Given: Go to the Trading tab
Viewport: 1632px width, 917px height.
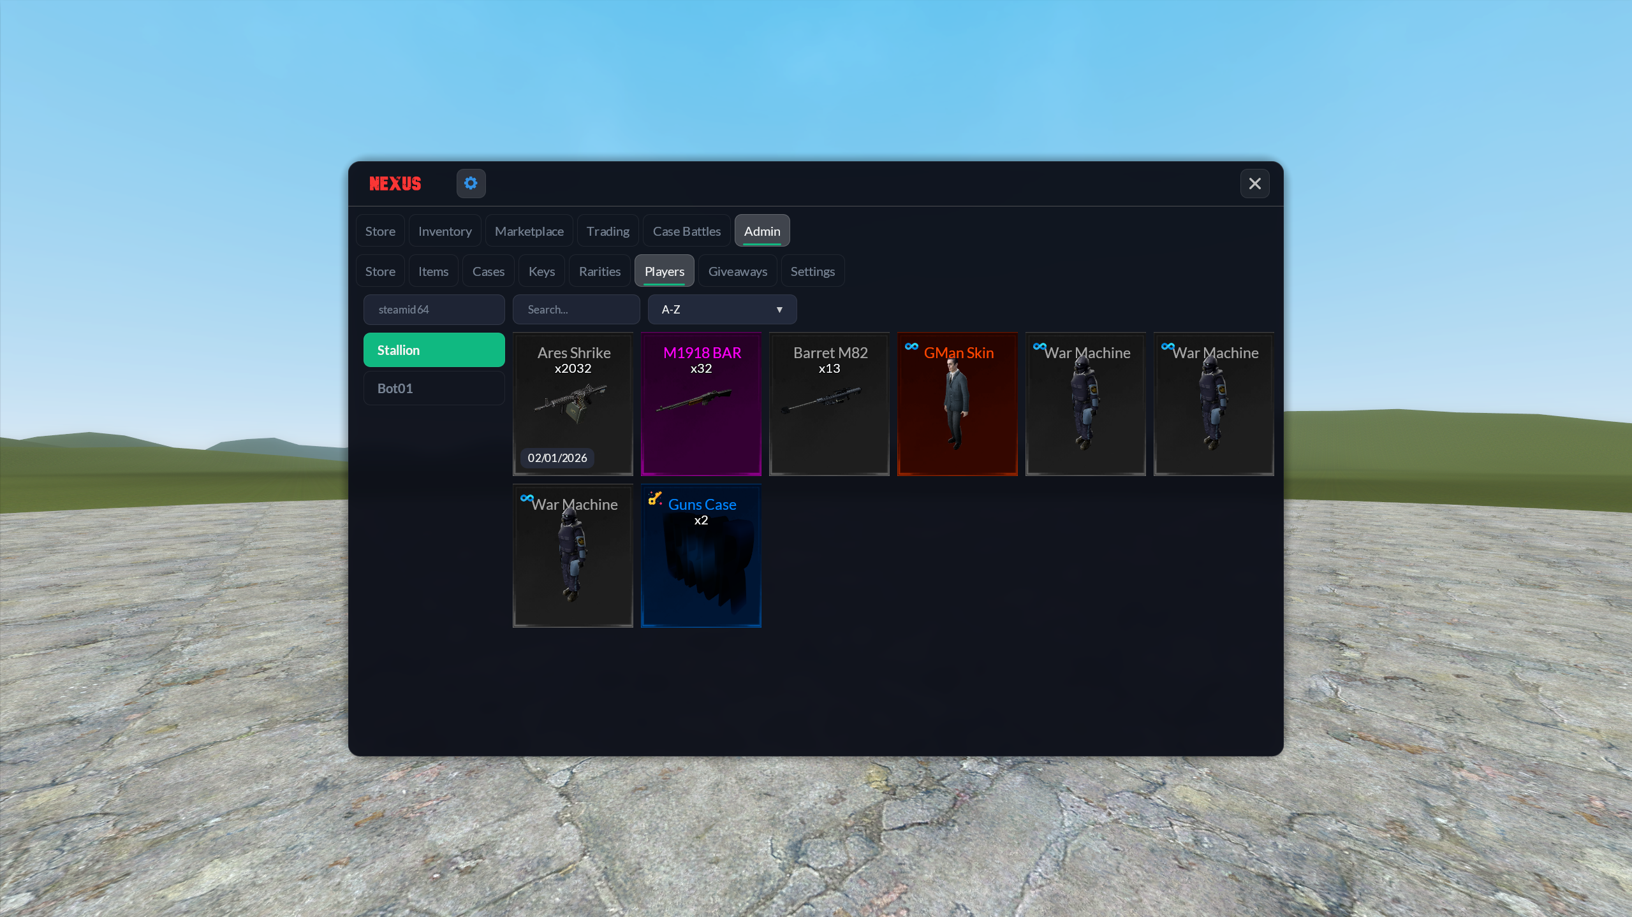Looking at the screenshot, I should (608, 231).
